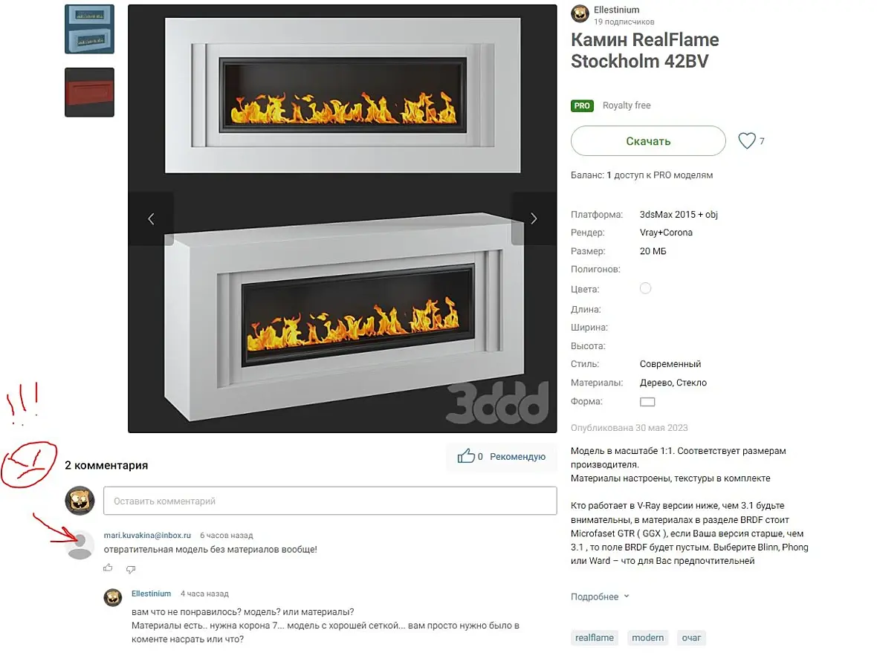Image resolution: width=877 pixels, height=653 pixels.
Task: Dislike mari.kuvakina's comment with thumbs-down
Action: click(131, 569)
